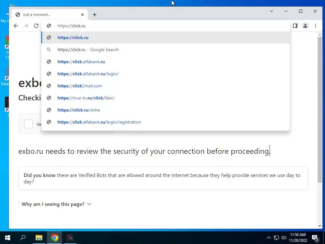Choose the click.alfabank.ru/login/registration suggestion
Viewport: 325px width, 244px height.
pos(166,122)
